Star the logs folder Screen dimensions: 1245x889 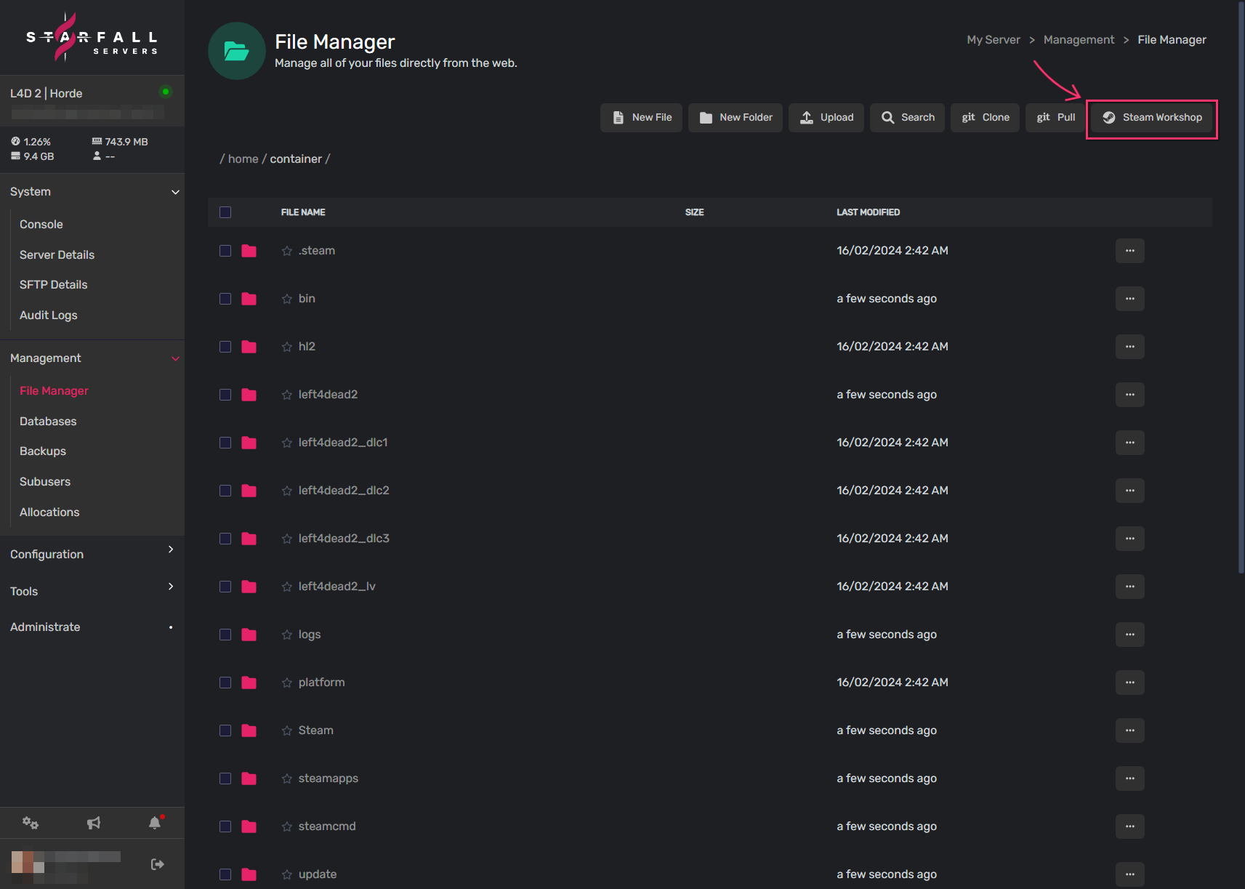[286, 635]
